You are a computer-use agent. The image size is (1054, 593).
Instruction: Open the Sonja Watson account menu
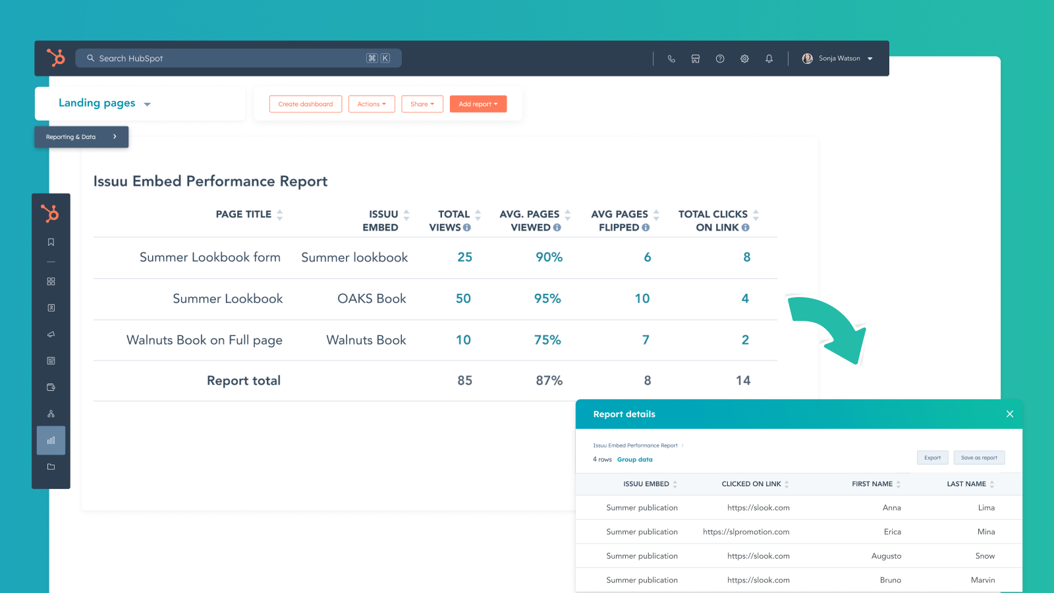coord(838,59)
